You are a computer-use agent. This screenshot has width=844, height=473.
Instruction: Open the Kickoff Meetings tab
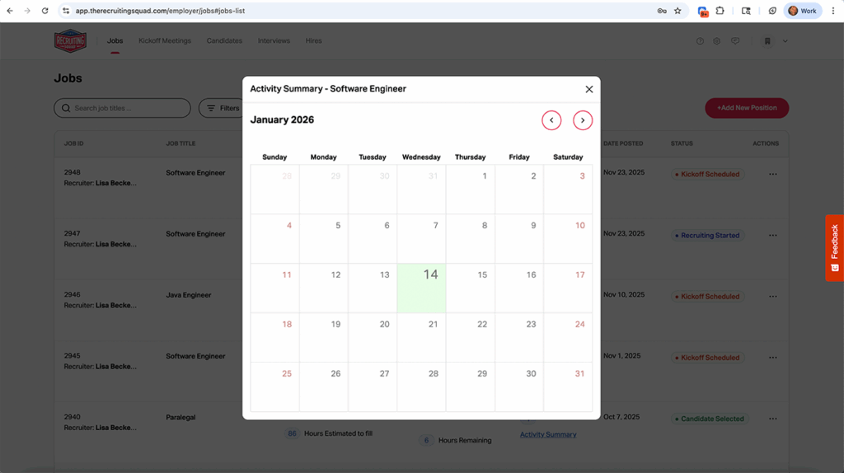(165, 41)
